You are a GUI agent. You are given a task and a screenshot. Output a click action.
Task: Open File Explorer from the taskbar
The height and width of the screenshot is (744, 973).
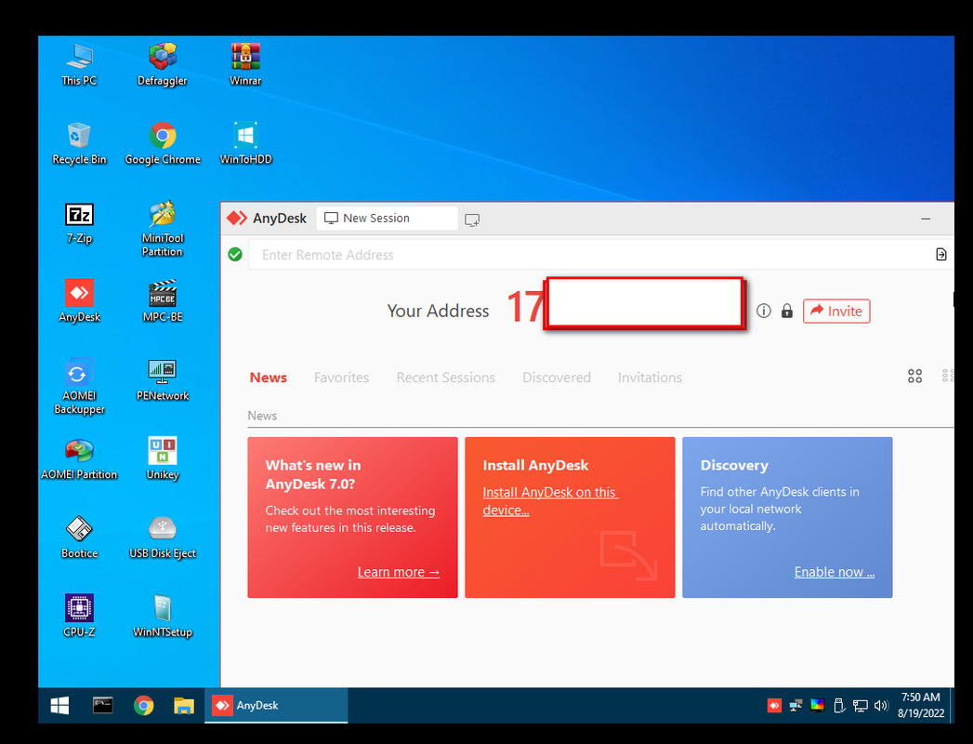pyautogui.click(x=184, y=706)
